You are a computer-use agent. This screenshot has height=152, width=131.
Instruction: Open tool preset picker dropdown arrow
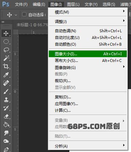pos(16,15)
